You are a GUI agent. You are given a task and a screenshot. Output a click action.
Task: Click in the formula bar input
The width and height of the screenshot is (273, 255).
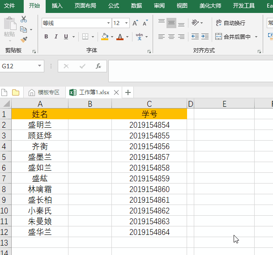(x=191, y=71)
